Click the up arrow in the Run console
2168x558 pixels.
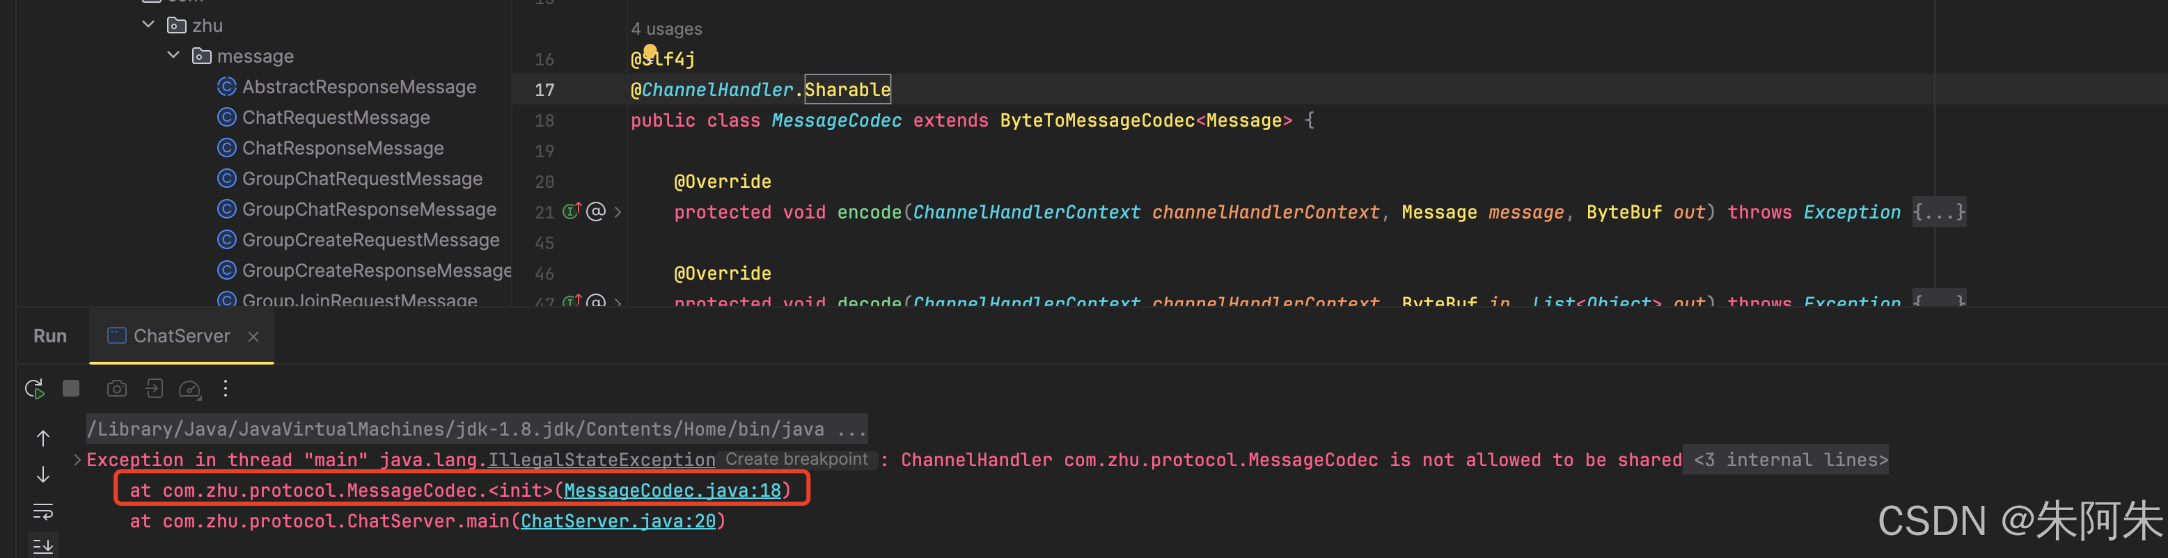(x=43, y=438)
